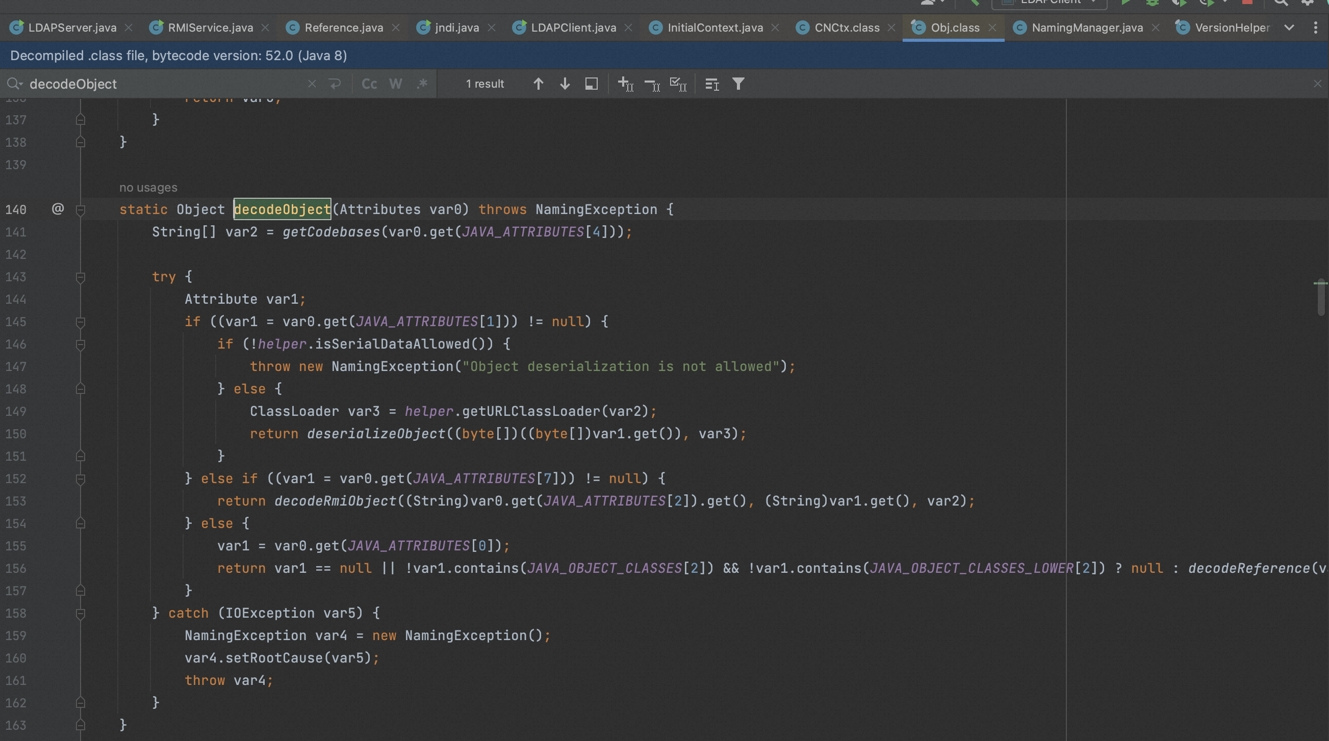Click isSerialDataAllowed on line 146
1329x741 pixels.
point(392,344)
